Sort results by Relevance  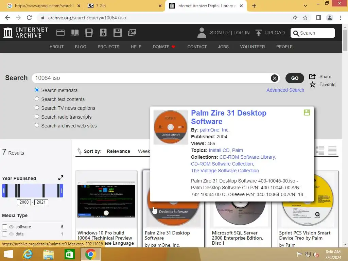pos(118,151)
